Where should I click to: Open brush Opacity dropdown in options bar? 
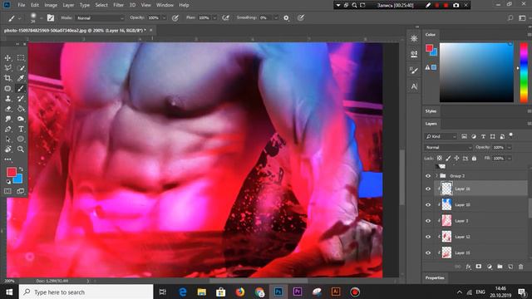click(x=165, y=18)
